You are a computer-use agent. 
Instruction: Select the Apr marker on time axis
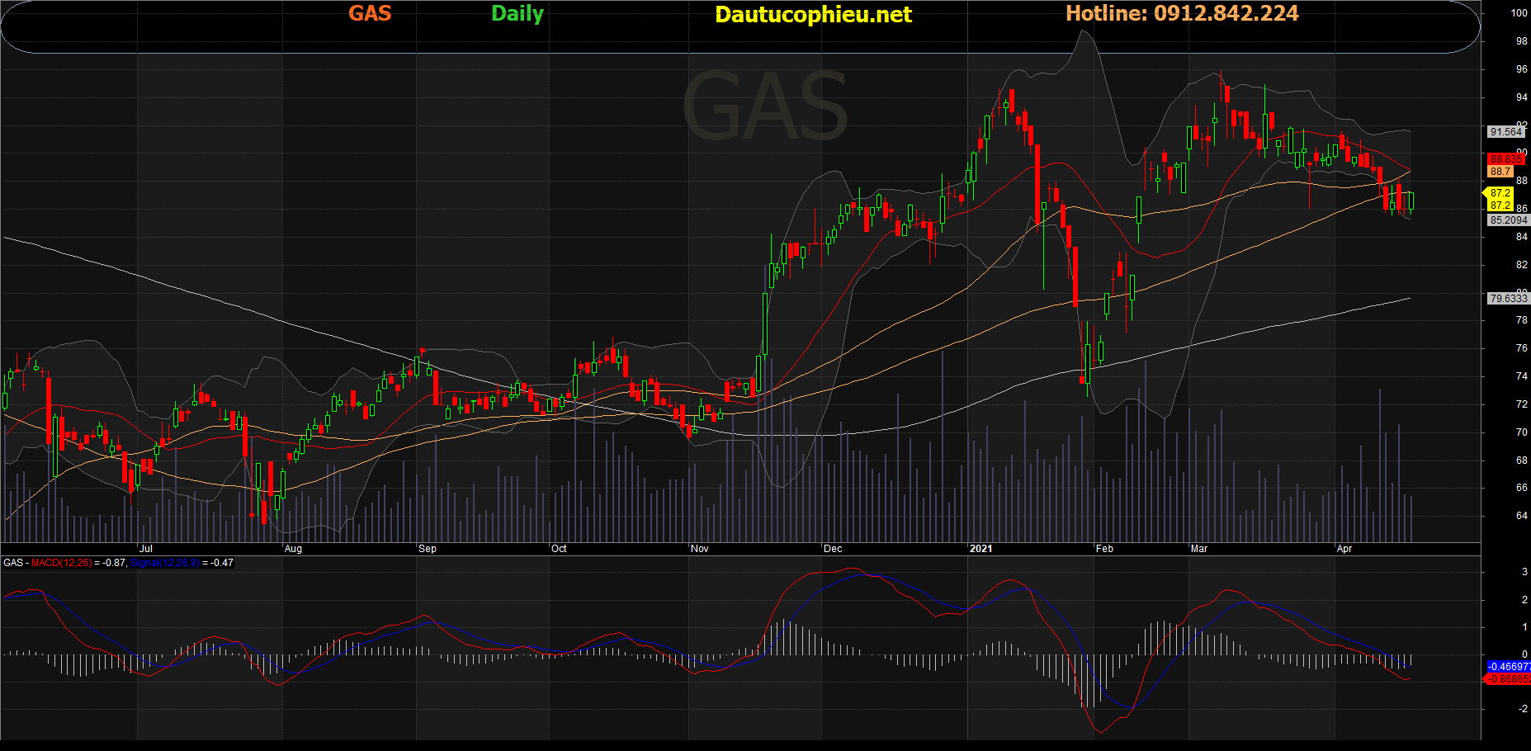point(1344,549)
